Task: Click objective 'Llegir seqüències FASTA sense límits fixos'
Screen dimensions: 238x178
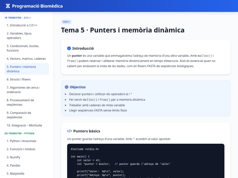Action: (x=98, y=110)
